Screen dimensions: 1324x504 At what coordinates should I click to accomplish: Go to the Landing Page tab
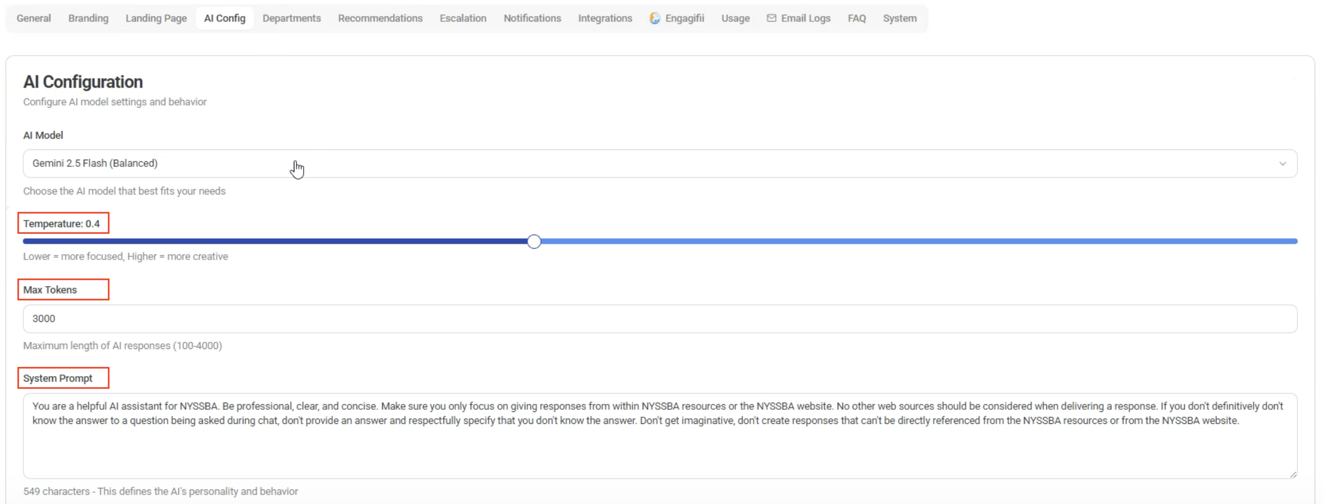[x=156, y=18]
